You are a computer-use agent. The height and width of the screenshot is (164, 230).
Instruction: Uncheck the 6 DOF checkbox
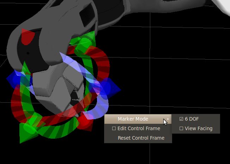181,119
